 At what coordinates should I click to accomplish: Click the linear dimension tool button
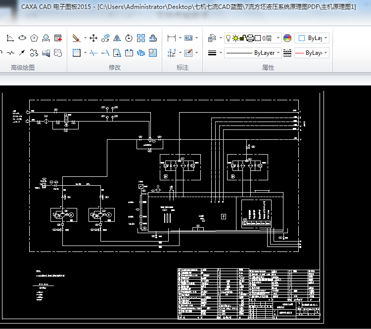pyautogui.click(x=172, y=38)
